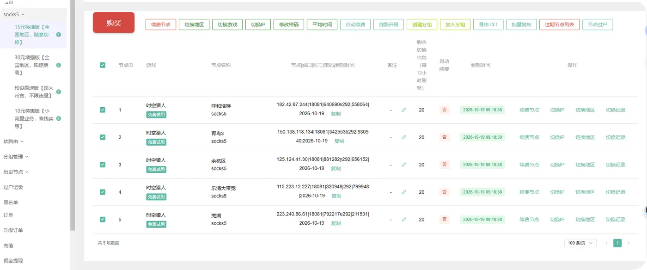This screenshot has height=270, width=647.
Task: Click info icon beside 预设高速版 menu item
Action: tap(59, 92)
